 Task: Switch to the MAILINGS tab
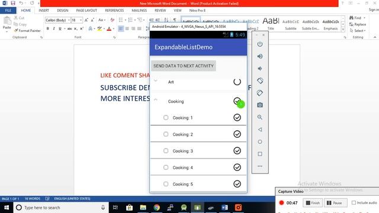(139, 11)
